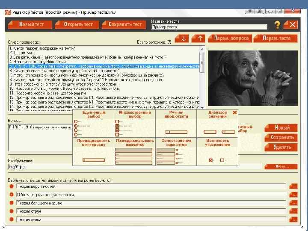Edit the 'Теория вероятностей' answer field
Screen dimensions: 308x231
click(x=151, y=187)
